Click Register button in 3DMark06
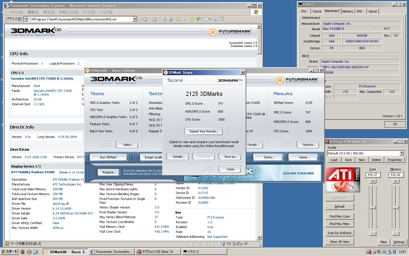 (109, 172)
